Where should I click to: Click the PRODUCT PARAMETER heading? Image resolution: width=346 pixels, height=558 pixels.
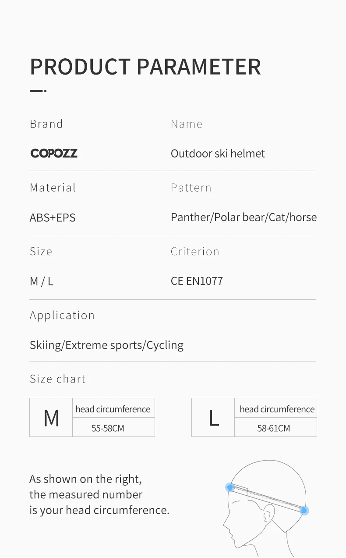145,67
